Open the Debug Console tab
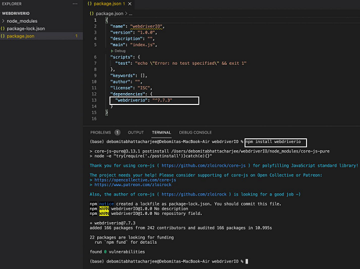The width and height of the screenshot is (360, 269). 195,132
